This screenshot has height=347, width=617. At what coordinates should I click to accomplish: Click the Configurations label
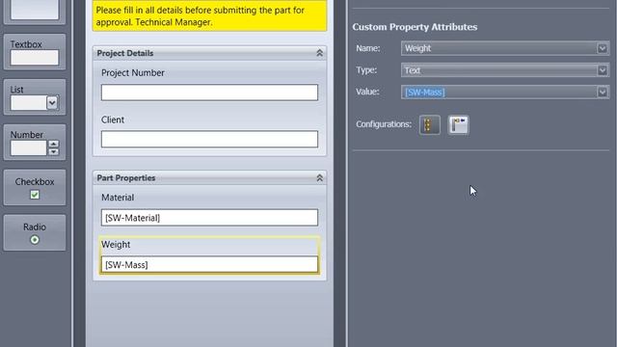pos(384,124)
